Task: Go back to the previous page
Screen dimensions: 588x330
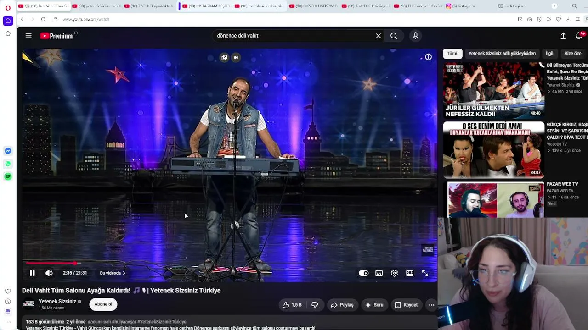Action: [22, 19]
